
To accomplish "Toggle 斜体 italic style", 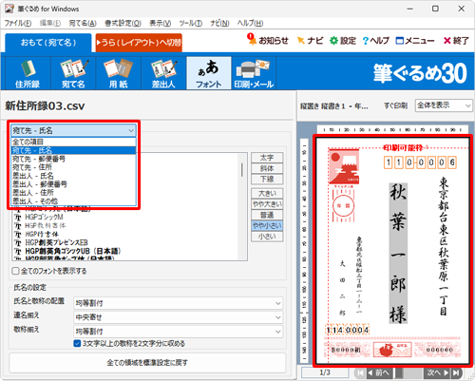I will [267, 168].
